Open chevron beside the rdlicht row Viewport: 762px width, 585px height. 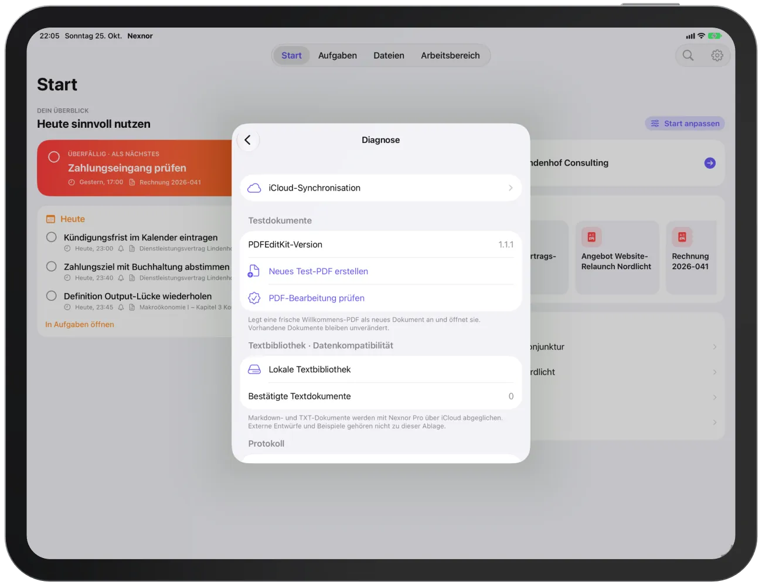[x=715, y=372]
